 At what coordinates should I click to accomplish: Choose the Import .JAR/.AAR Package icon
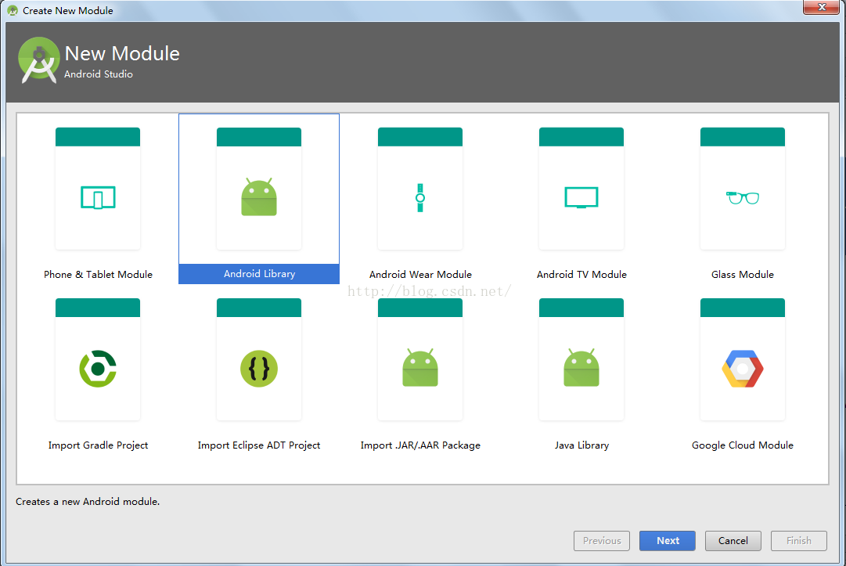pyautogui.click(x=420, y=368)
